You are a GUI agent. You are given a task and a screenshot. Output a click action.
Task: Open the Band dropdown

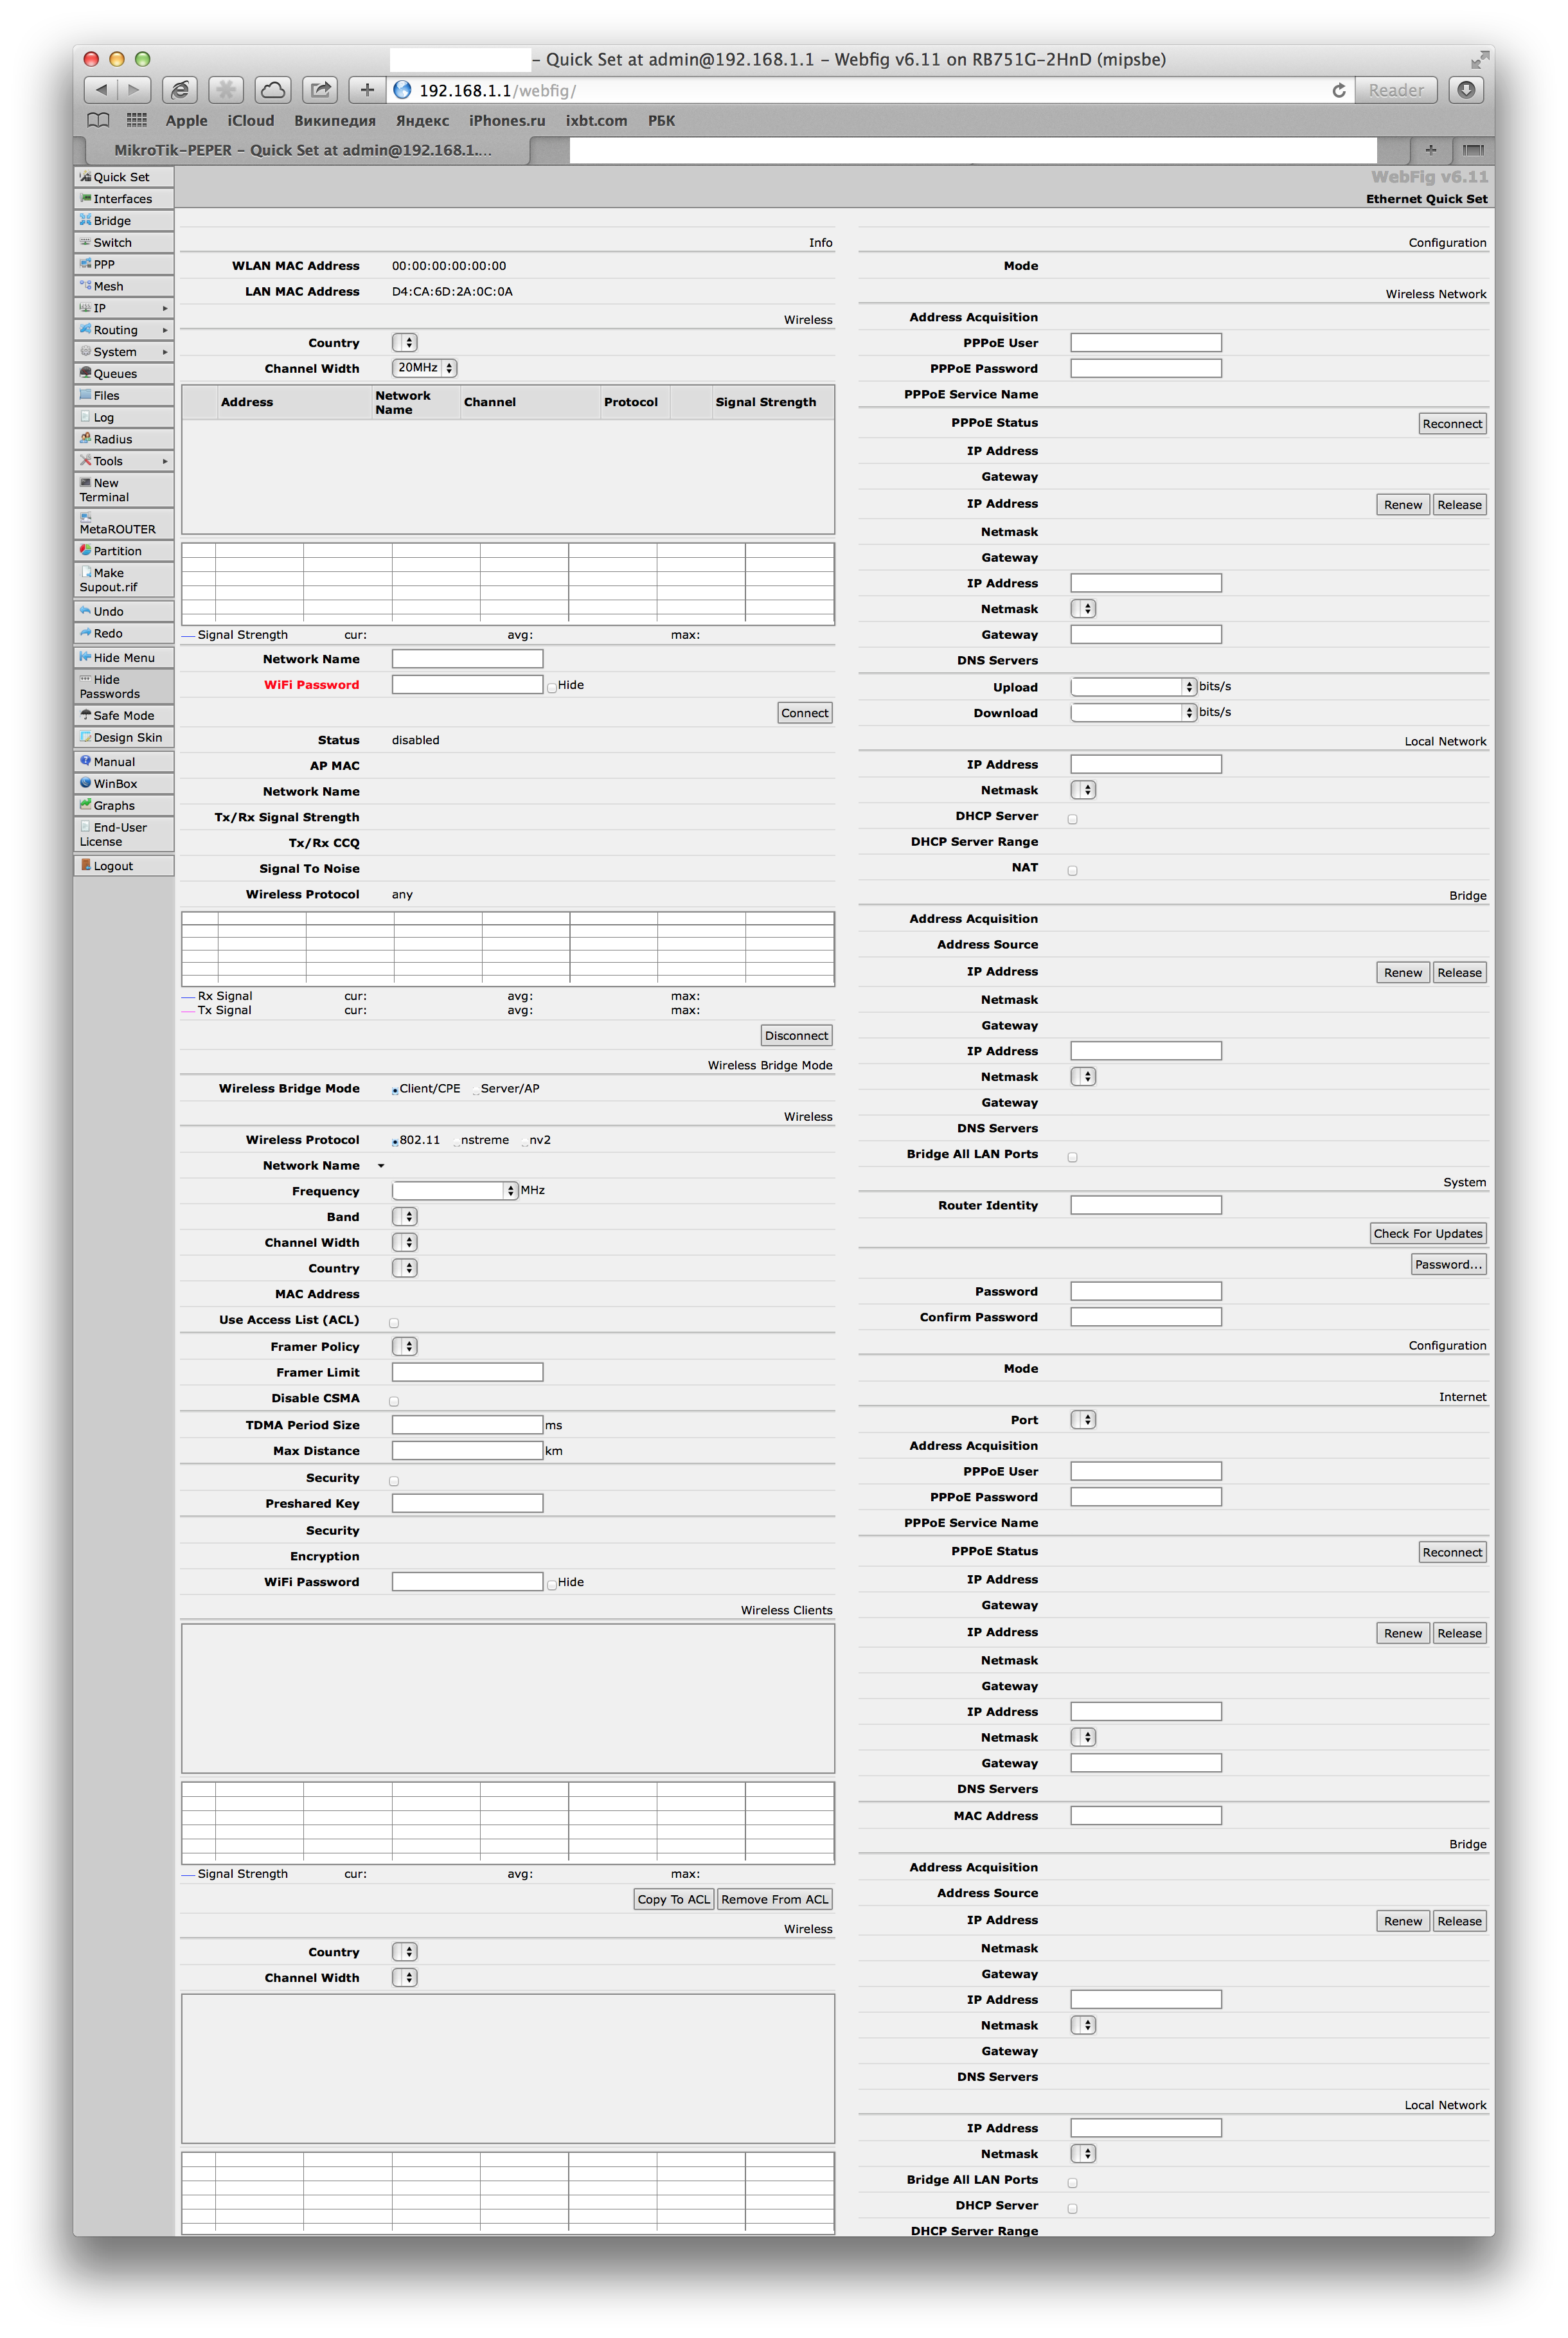point(404,1216)
